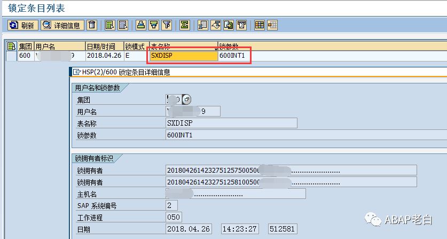Click the Deselect All toolbar icon
The height and width of the screenshot is (239, 447).
click(x=123, y=25)
